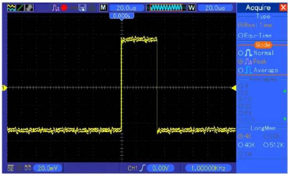Click the Type section label

(263, 16)
